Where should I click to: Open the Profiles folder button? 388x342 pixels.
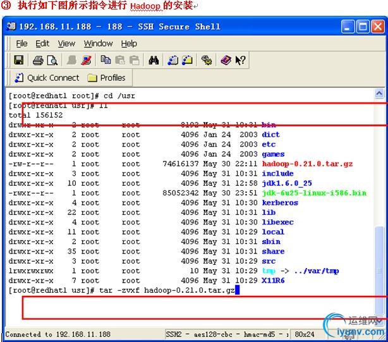(x=106, y=78)
